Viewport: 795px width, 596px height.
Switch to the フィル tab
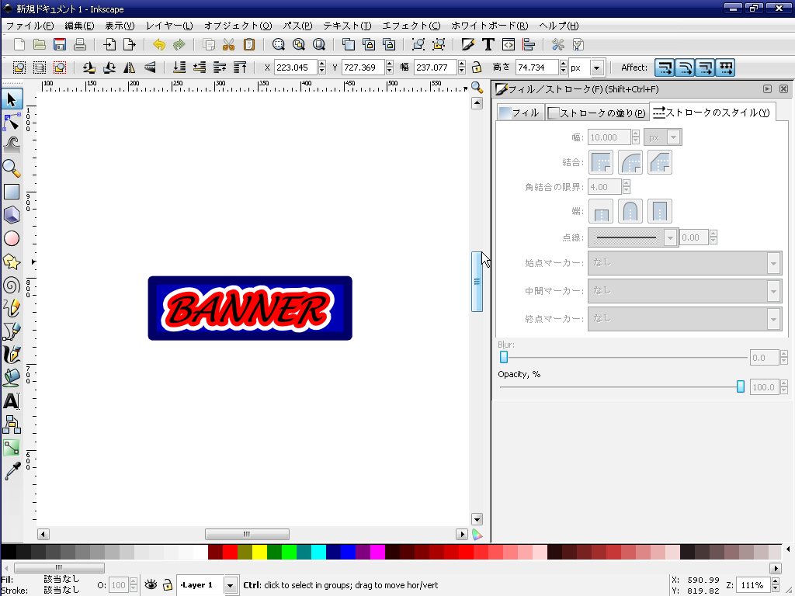click(519, 113)
